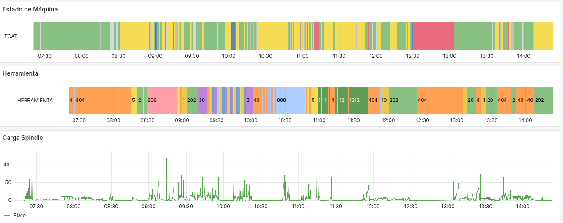Click the green 12 tool segment
This screenshot has width=563, height=223.
coord(342,100)
